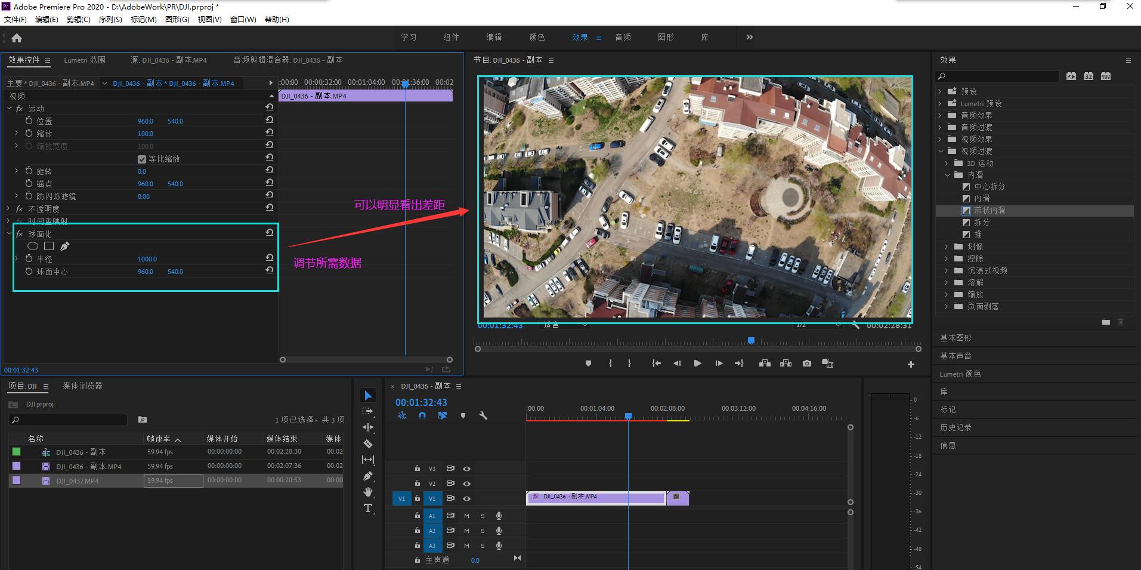Select the Razor tool in the timeline toolbox
This screenshot has height=570, width=1141.
pos(368,443)
